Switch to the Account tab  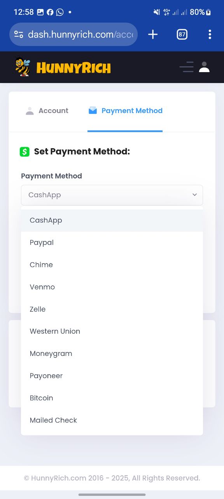coord(47,111)
